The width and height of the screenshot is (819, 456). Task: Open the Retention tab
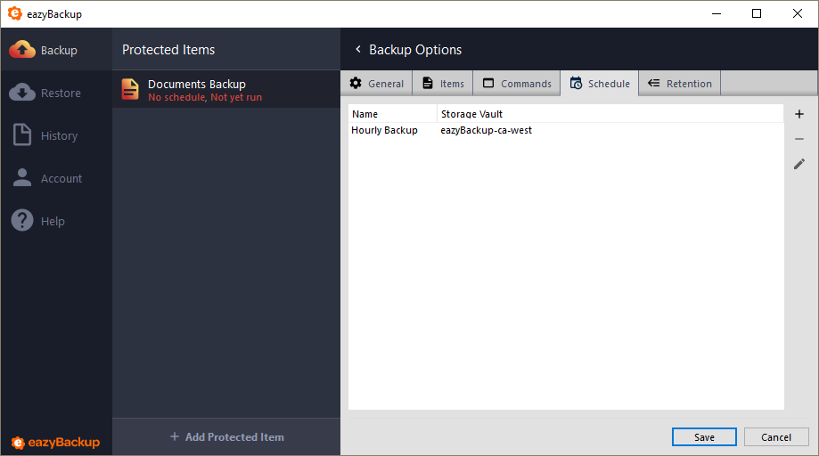point(680,84)
